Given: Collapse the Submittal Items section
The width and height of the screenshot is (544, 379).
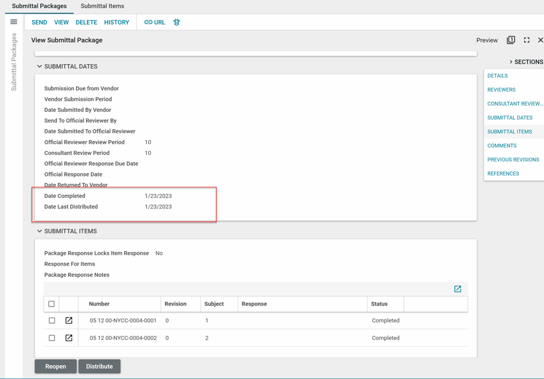Looking at the screenshot, I should 39,232.
